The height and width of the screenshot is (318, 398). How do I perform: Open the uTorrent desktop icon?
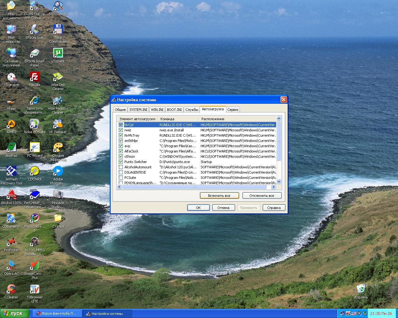58,53
